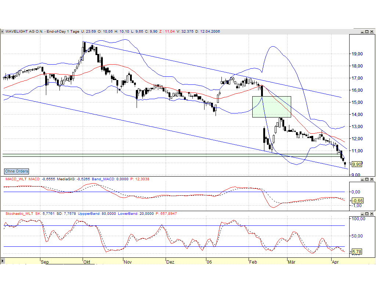Click the D: 12.04.2006 date in the header
The width and height of the screenshot is (376, 282).
click(x=208, y=32)
